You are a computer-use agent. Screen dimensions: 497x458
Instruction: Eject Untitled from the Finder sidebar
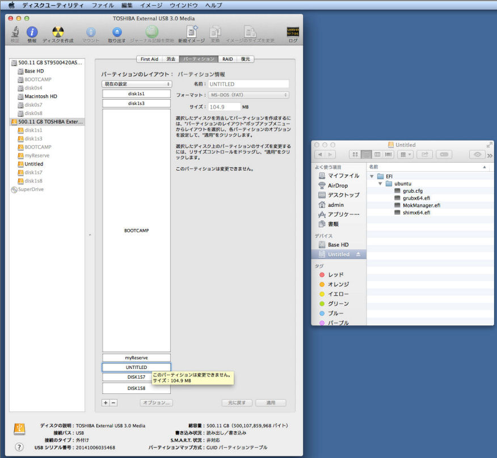358,255
